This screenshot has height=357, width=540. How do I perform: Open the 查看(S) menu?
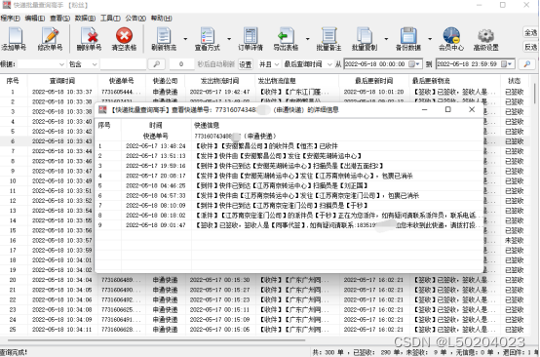pyautogui.click(x=59, y=19)
